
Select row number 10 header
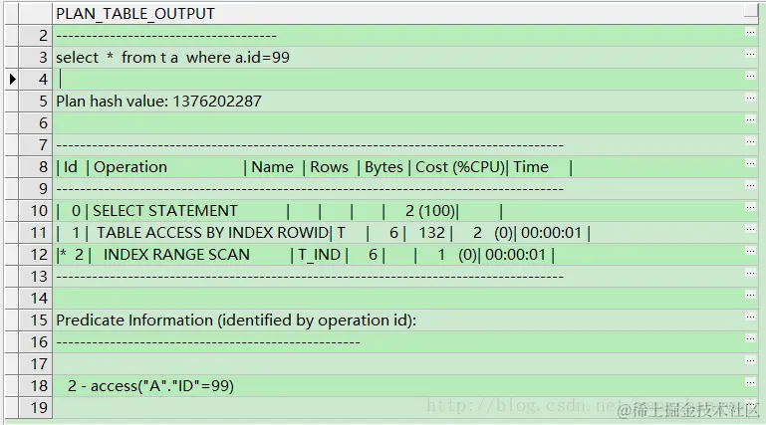coord(35,211)
